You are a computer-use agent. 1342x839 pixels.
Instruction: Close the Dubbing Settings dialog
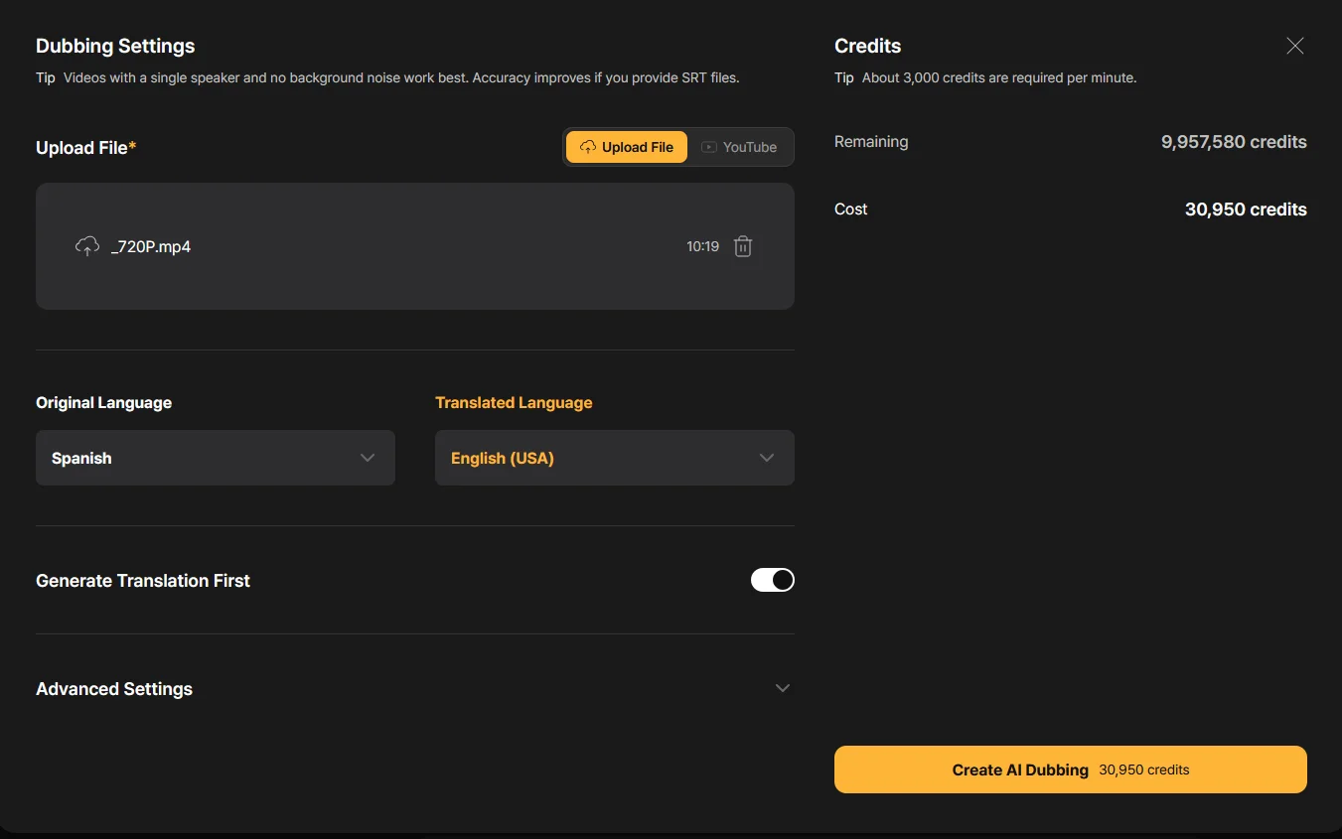1294,46
